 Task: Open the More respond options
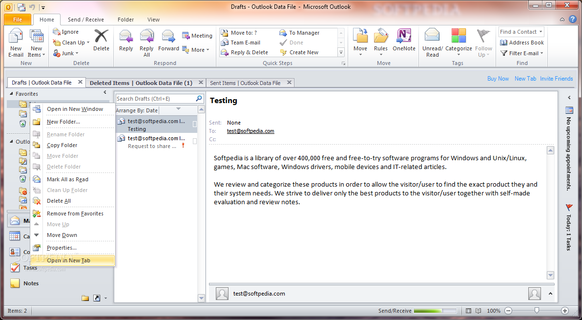196,50
